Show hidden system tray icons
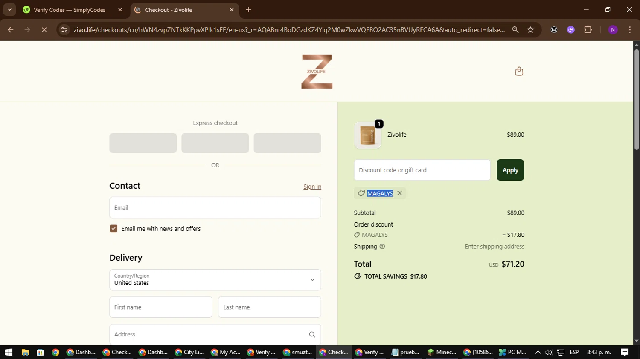Viewport: 640px width, 359px height. 538,352
